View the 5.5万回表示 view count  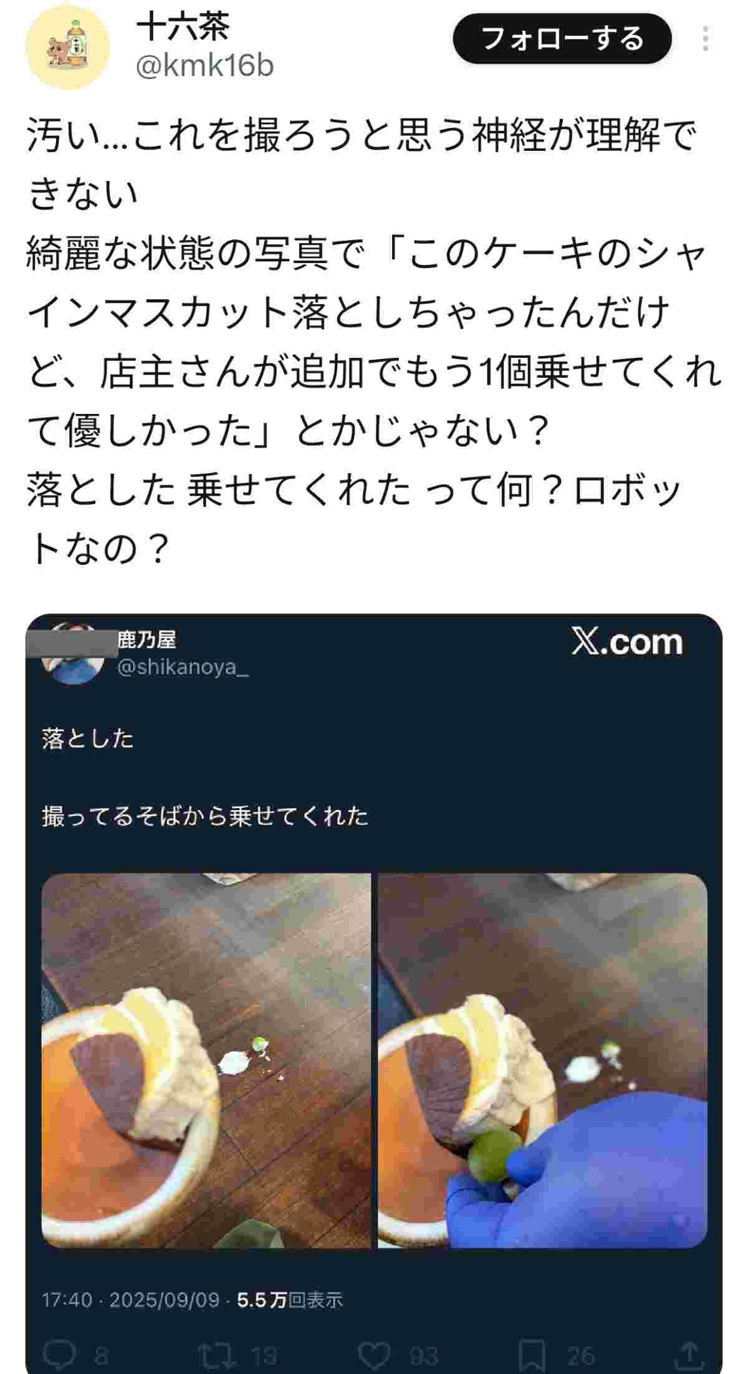(290, 1300)
